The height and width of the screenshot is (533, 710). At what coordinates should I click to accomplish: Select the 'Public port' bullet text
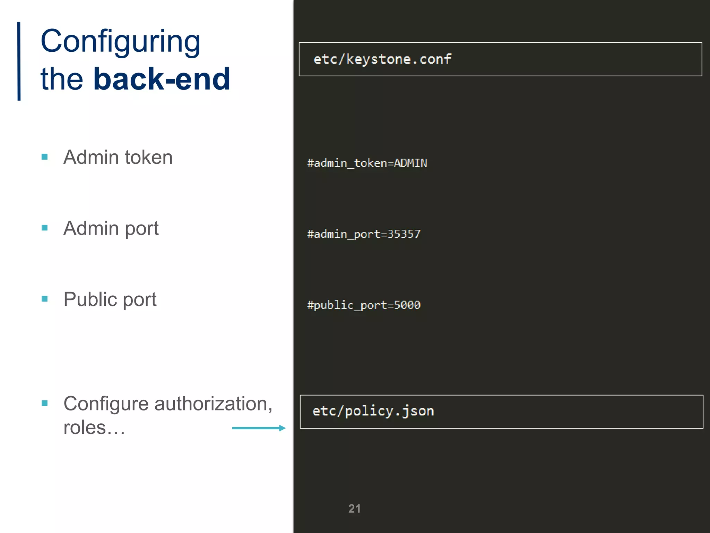tap(110, 299)
